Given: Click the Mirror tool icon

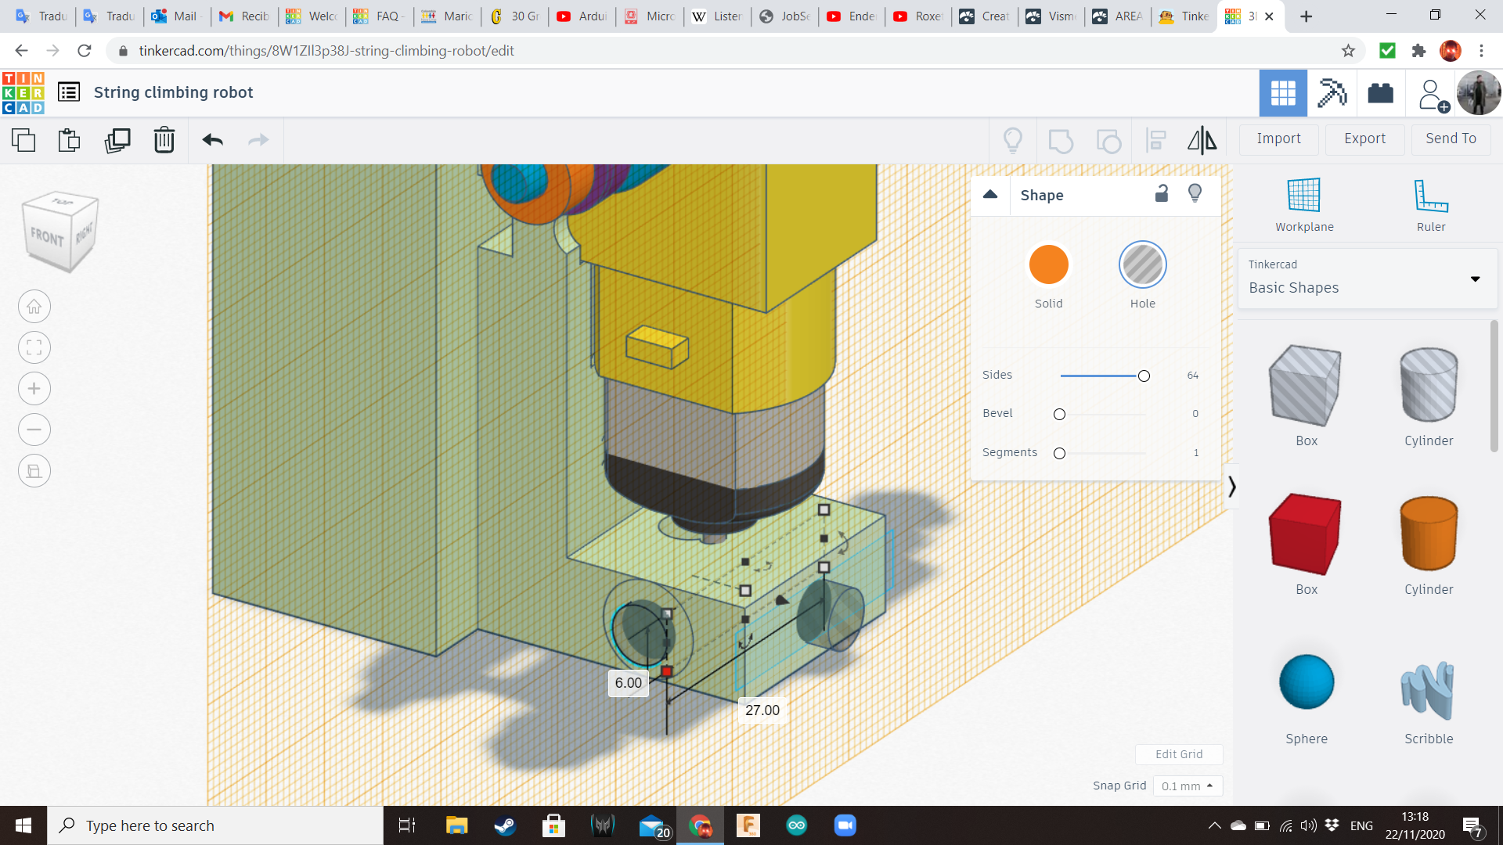Looking at the screenshot, I should (x=1202, y=140).
